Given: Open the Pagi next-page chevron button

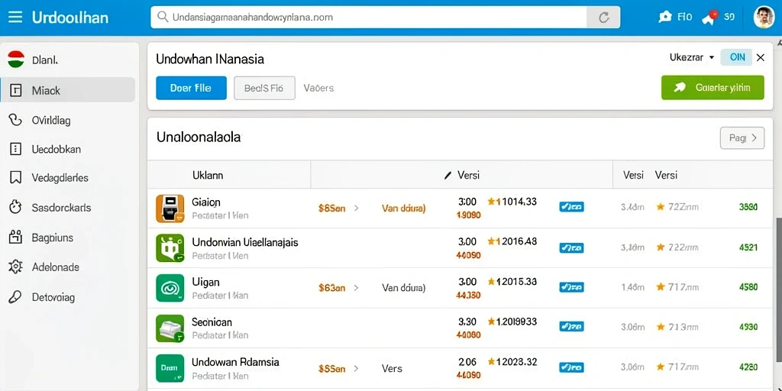Looking at the screenshot, I should (x=742, y=138).
